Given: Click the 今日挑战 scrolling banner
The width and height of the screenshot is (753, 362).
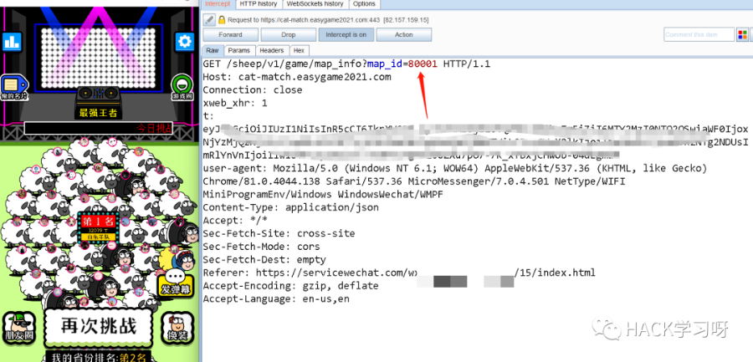Looking at the screenshot, I should (x=98, y=128).
